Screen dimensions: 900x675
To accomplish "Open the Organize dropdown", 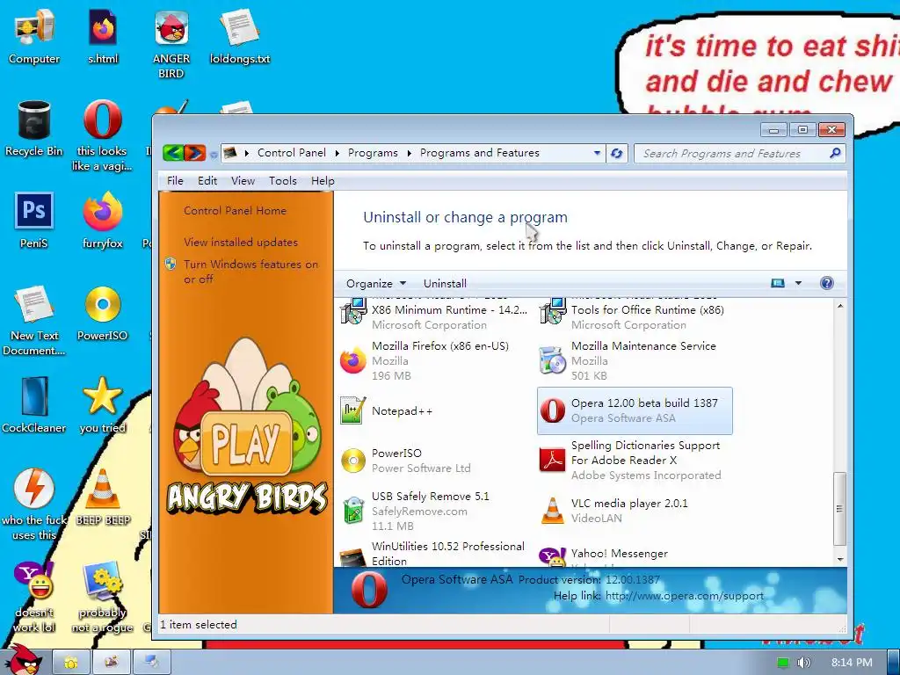I will pyautogui.click(x=376, y=283).
